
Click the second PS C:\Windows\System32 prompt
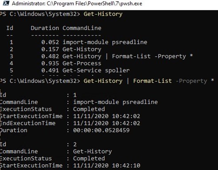pyautogui.click(x=40, y=81)
